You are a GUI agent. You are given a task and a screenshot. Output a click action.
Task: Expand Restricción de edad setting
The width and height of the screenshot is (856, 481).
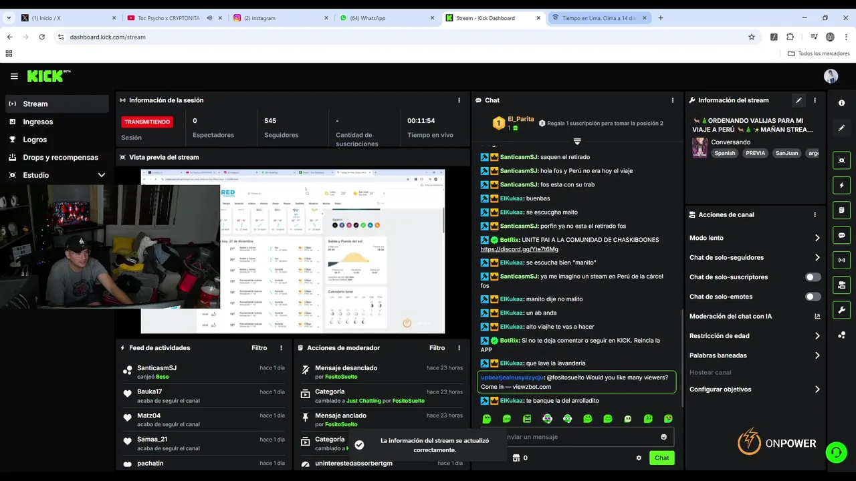(x=754, y=336)
